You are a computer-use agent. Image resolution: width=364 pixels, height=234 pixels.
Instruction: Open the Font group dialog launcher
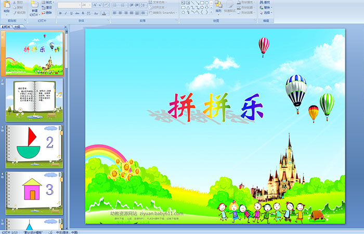(x=108, y=21)
